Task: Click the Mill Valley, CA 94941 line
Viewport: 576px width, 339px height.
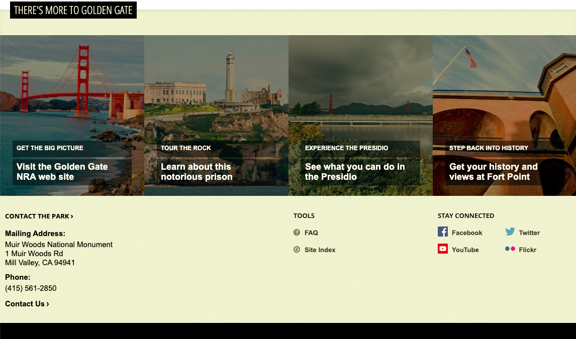Action: click(x=40, y=263)
